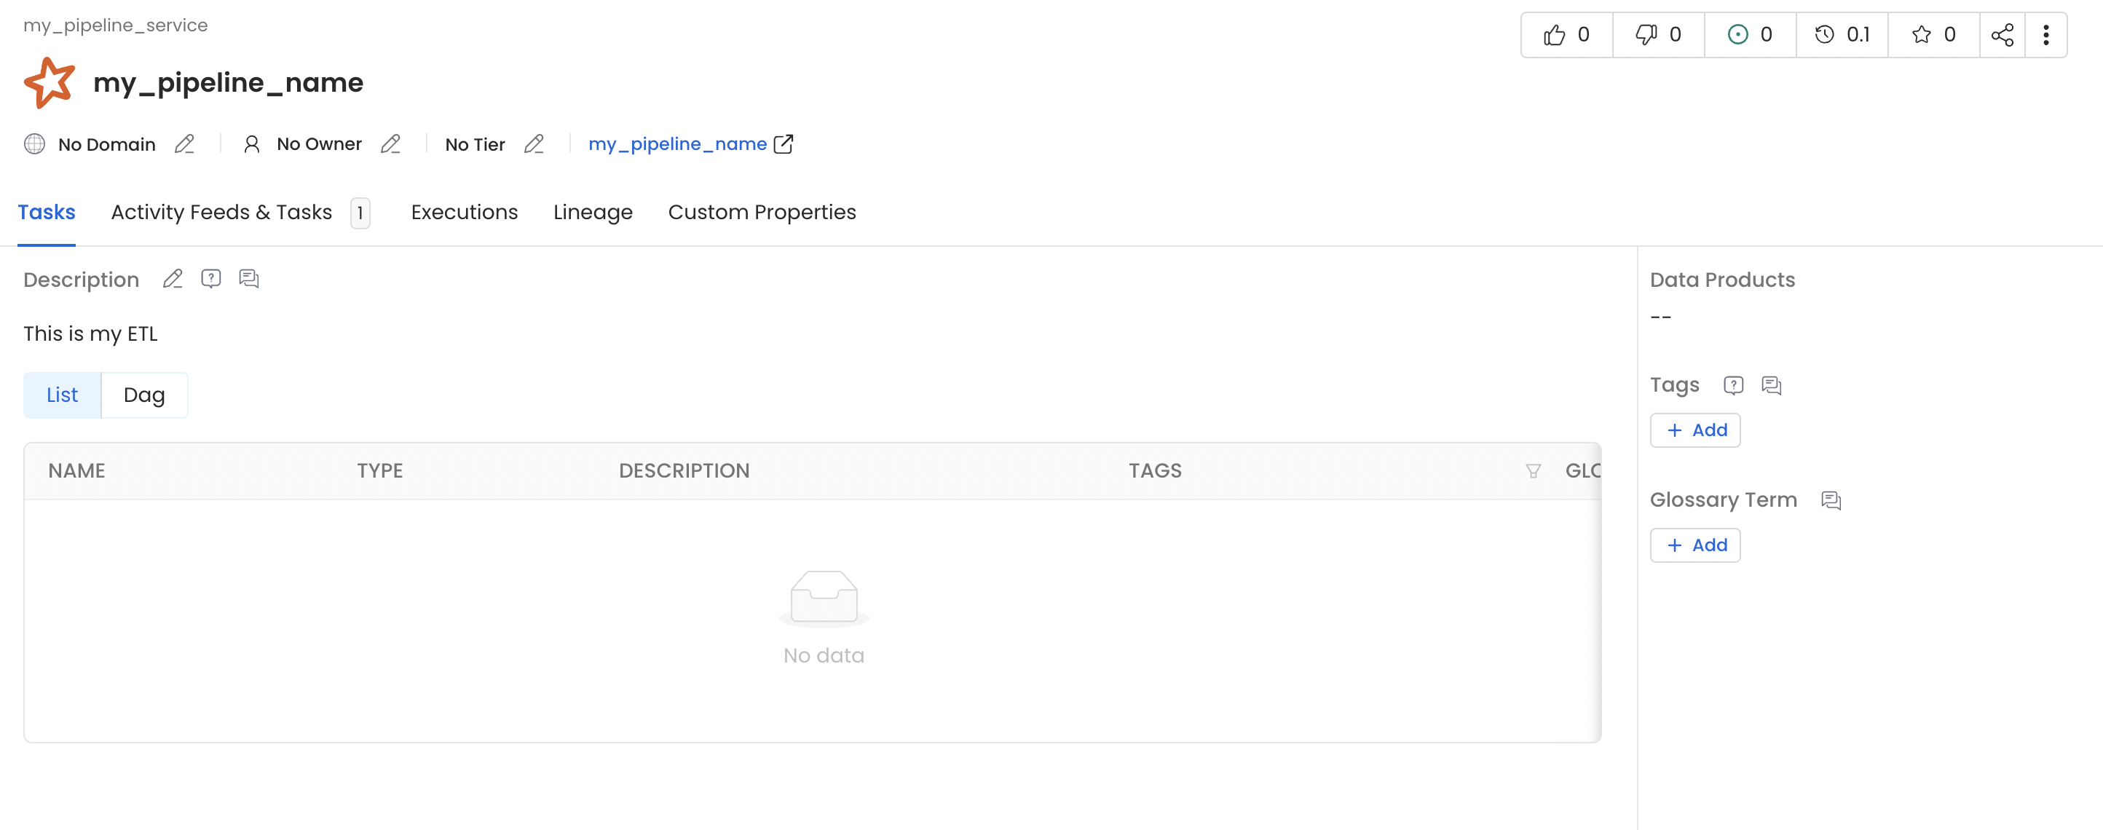Edit the description with the pencil icon

click(173, 278)
